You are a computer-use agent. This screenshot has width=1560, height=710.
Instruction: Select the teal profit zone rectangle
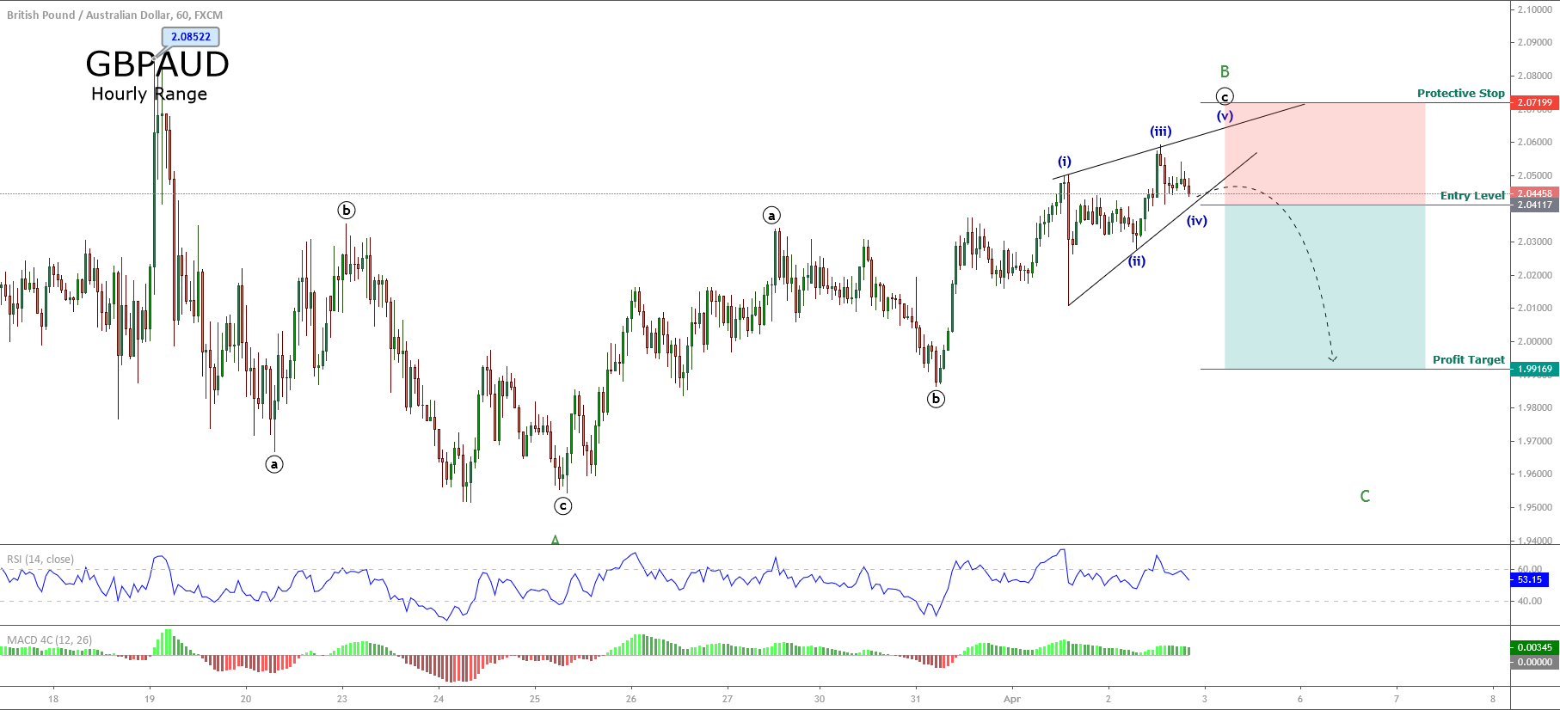click(x=1324, y=287)
